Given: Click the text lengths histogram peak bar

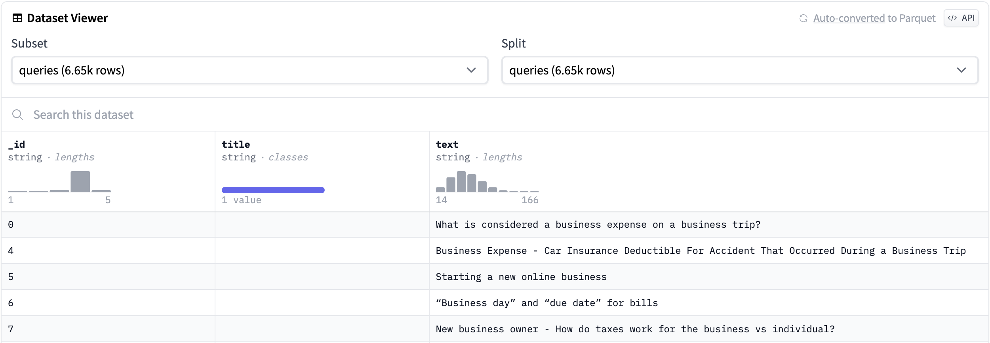Looking at the screenshot, I should point(461,181).
